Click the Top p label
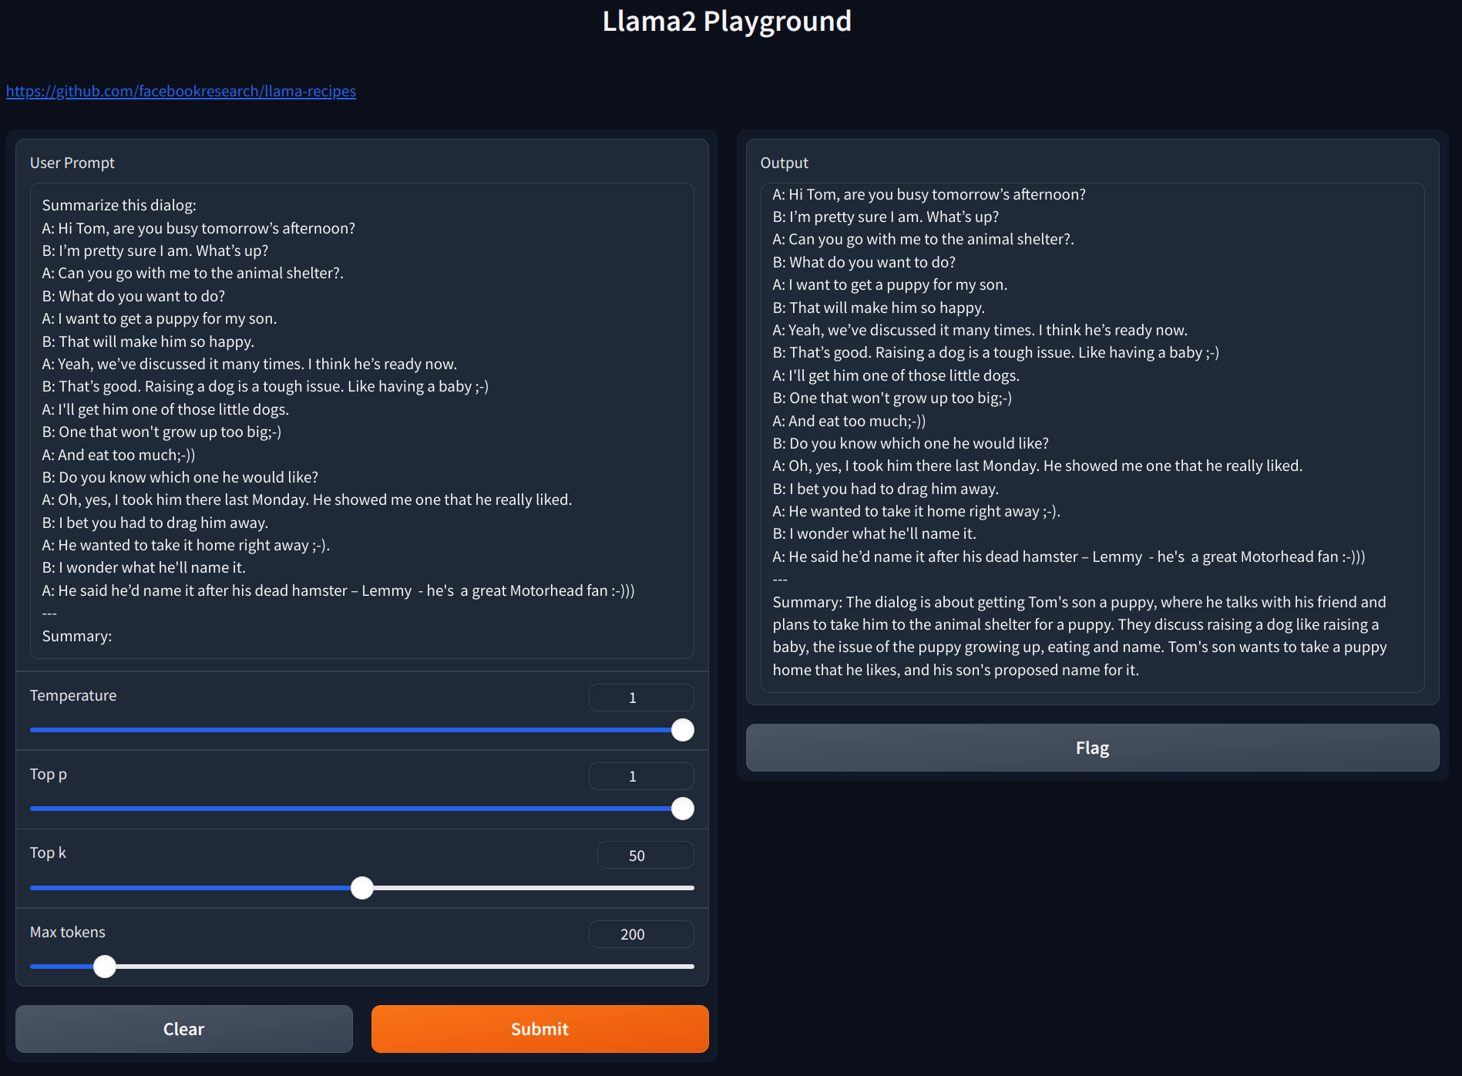The height and width of the screenshot is (1076, 1462). (x=49, y=774)
